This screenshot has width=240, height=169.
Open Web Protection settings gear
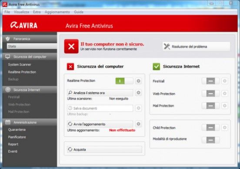click(x=224, y=93)
